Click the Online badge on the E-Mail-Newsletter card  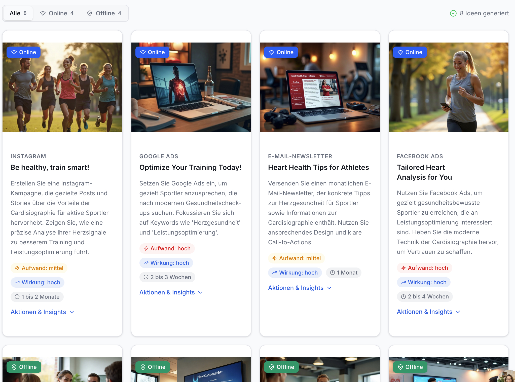281,52
